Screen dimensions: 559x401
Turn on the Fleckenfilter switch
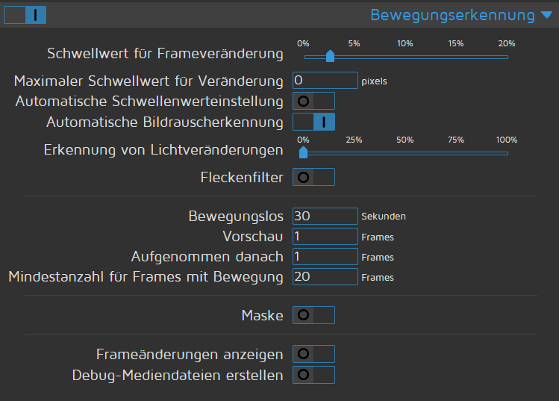313,177
